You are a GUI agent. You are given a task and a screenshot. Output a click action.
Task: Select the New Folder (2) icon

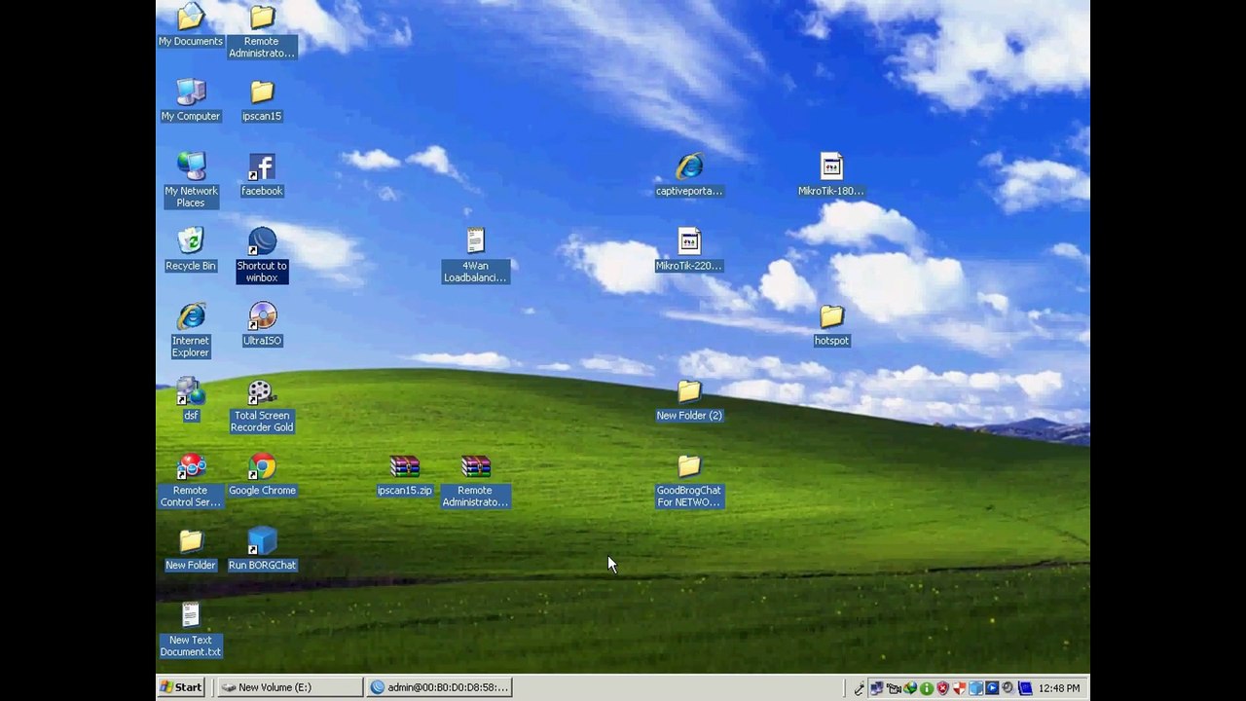pyautogui.click(x=689, y=399)
